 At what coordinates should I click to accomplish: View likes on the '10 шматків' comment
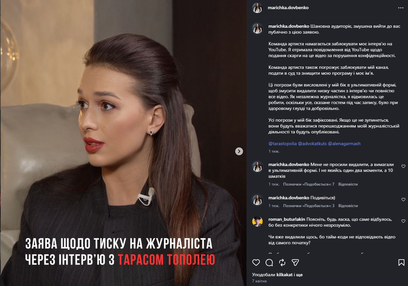pos(309,184)
